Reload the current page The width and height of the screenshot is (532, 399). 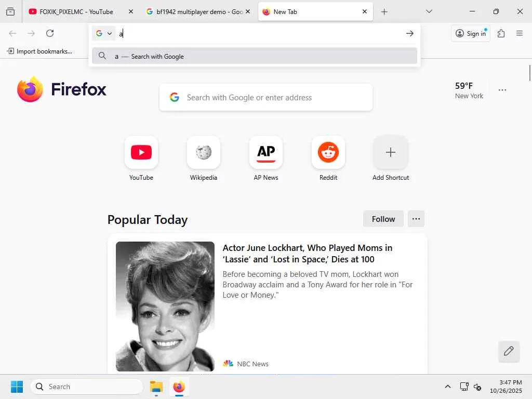tap(50, 33)
